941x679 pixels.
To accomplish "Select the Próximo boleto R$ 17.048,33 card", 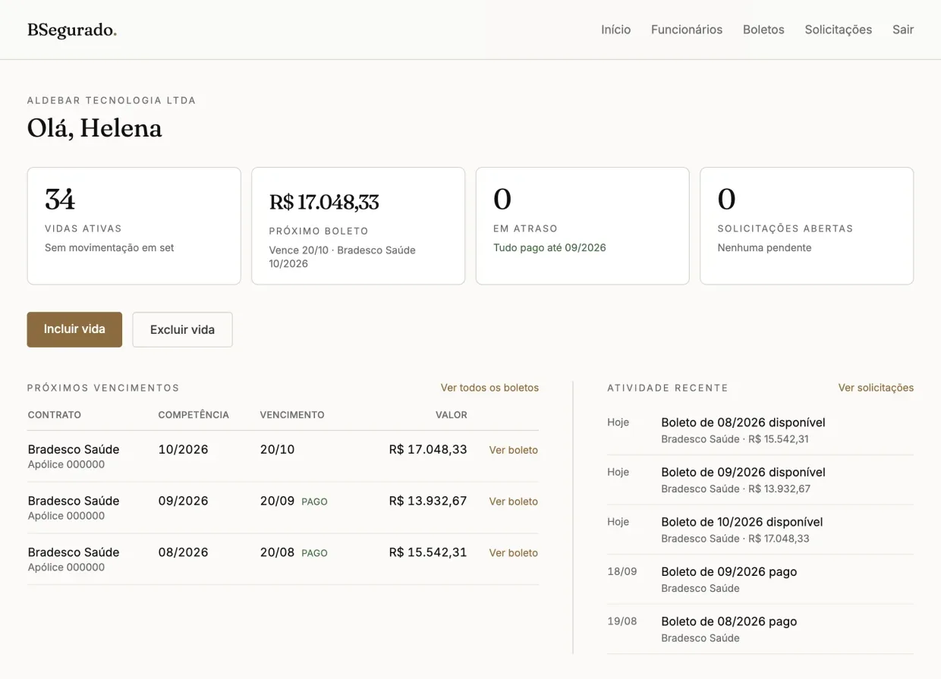I will click(x=358, y=226).
